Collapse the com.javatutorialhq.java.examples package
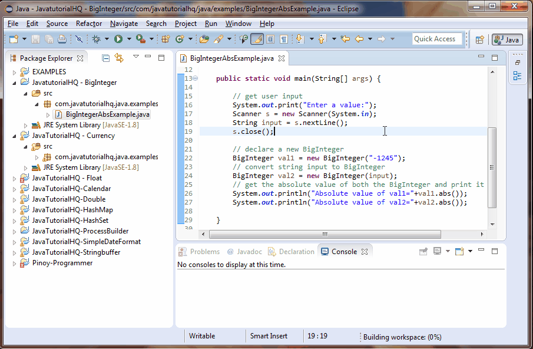The height and width of the screenshot is (349, 533). 37,103
